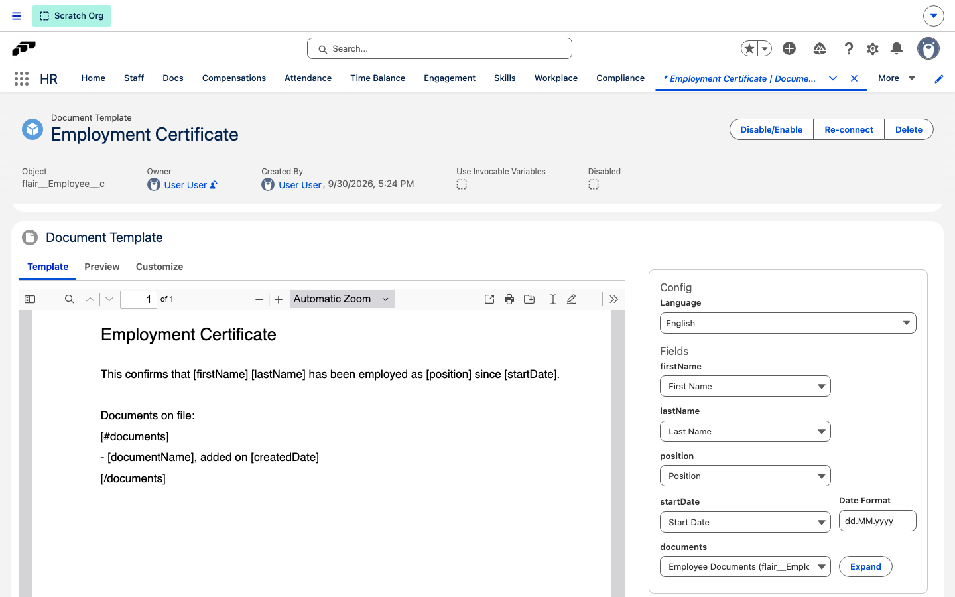The width and height of the screenshot is (955, 597).
Task: Open startDate field dropdown
Action: (745, 522)
